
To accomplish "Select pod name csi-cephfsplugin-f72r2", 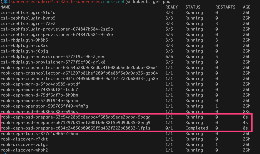I will [x=28, y=23].
